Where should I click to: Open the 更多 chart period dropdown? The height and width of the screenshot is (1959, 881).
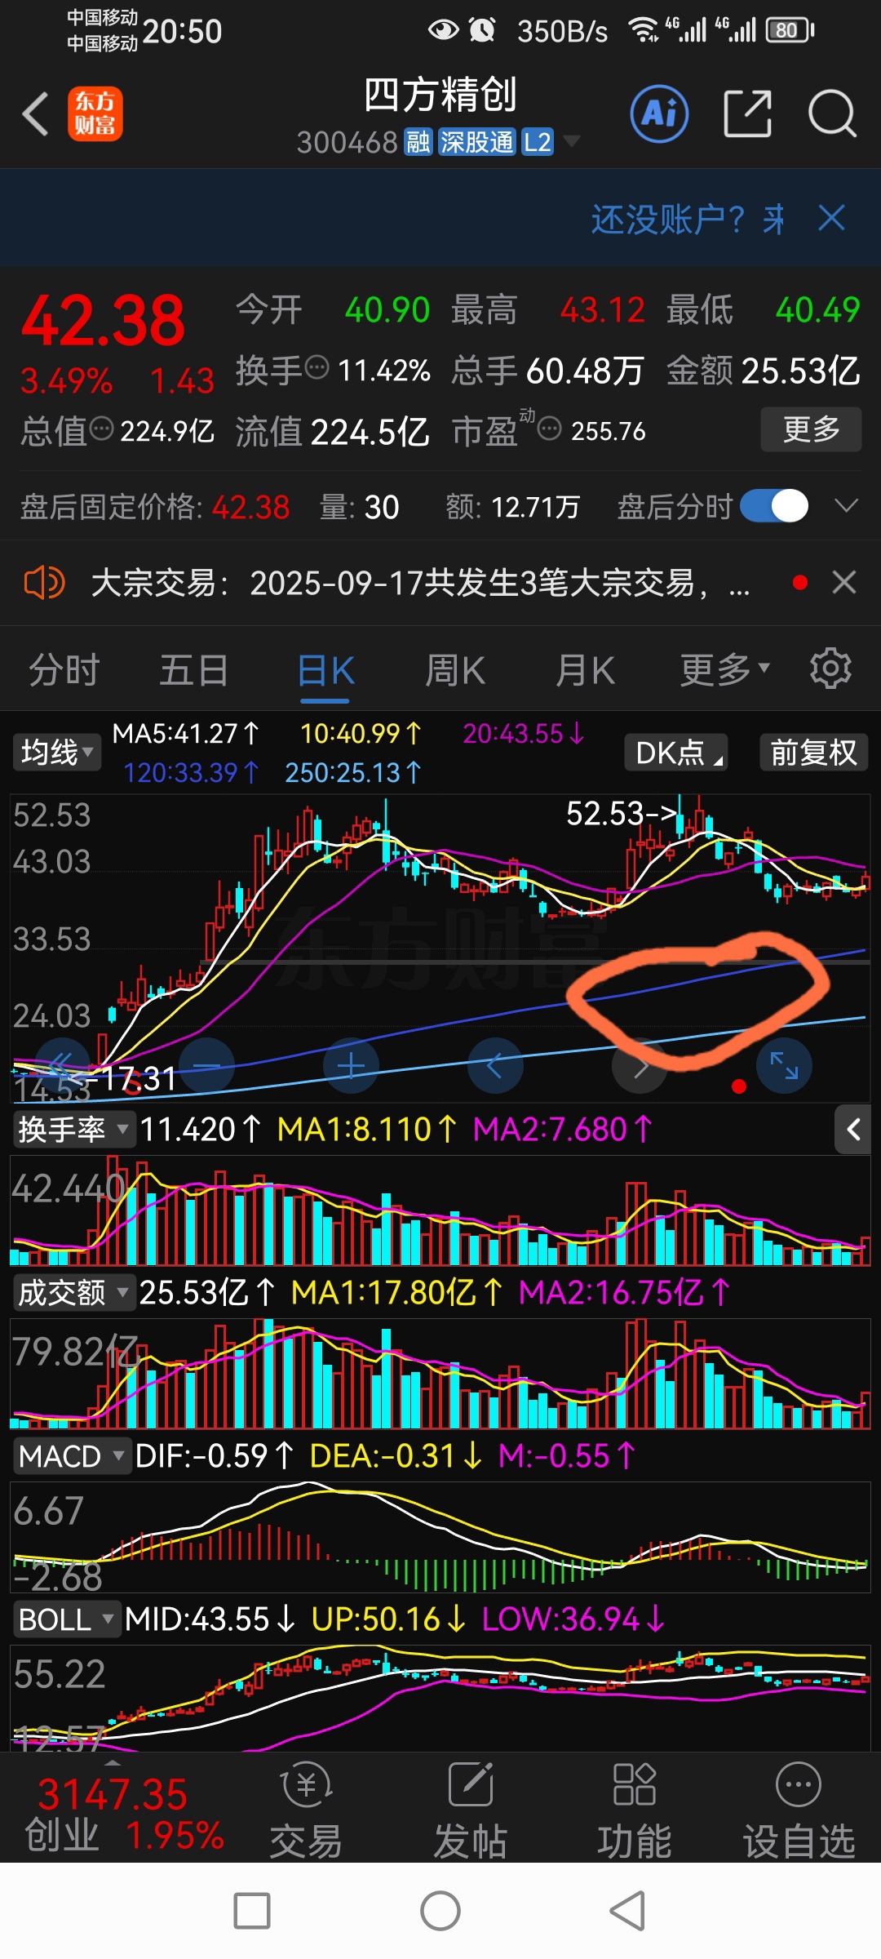point(724,670)
